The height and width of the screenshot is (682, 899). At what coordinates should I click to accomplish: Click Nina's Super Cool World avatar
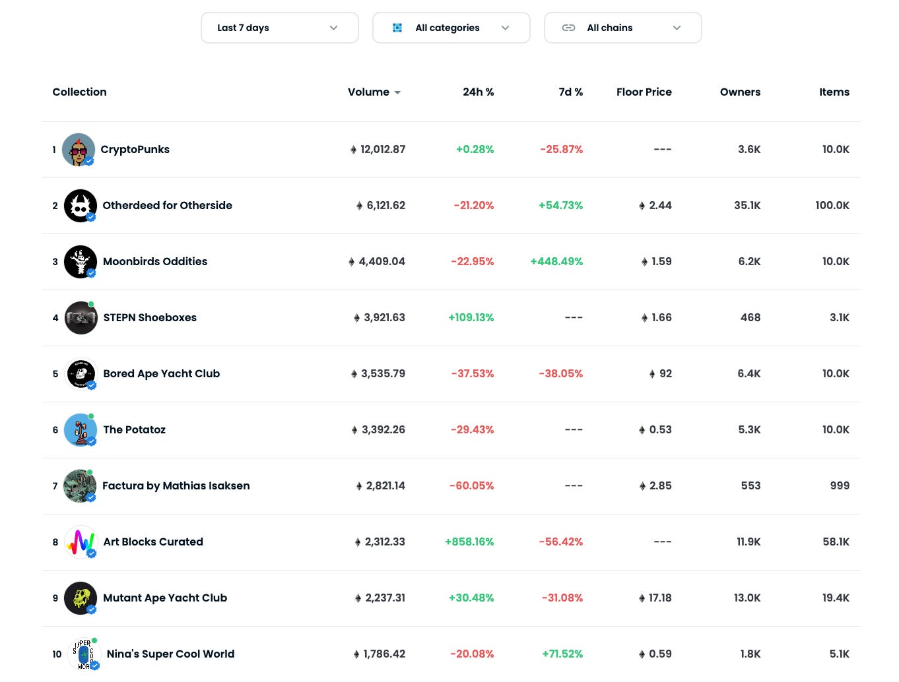coord(84,654)
